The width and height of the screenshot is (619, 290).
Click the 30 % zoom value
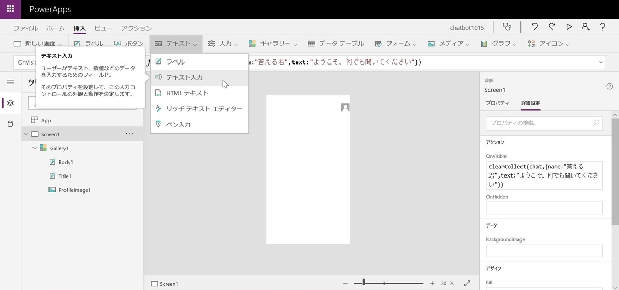[447, 283]
